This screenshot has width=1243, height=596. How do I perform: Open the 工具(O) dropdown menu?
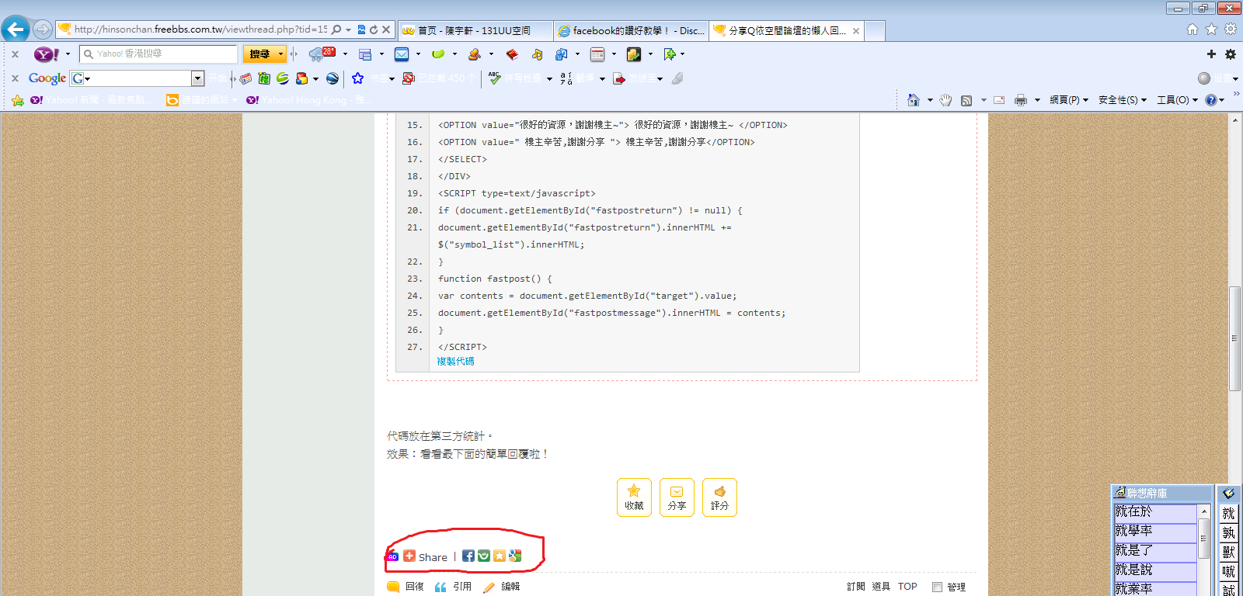(1177, 100)
